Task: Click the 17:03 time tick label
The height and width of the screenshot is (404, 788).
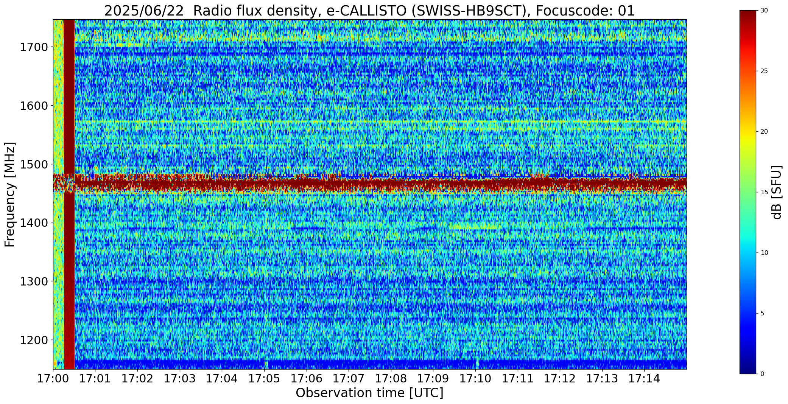Action: pos(180,379)
